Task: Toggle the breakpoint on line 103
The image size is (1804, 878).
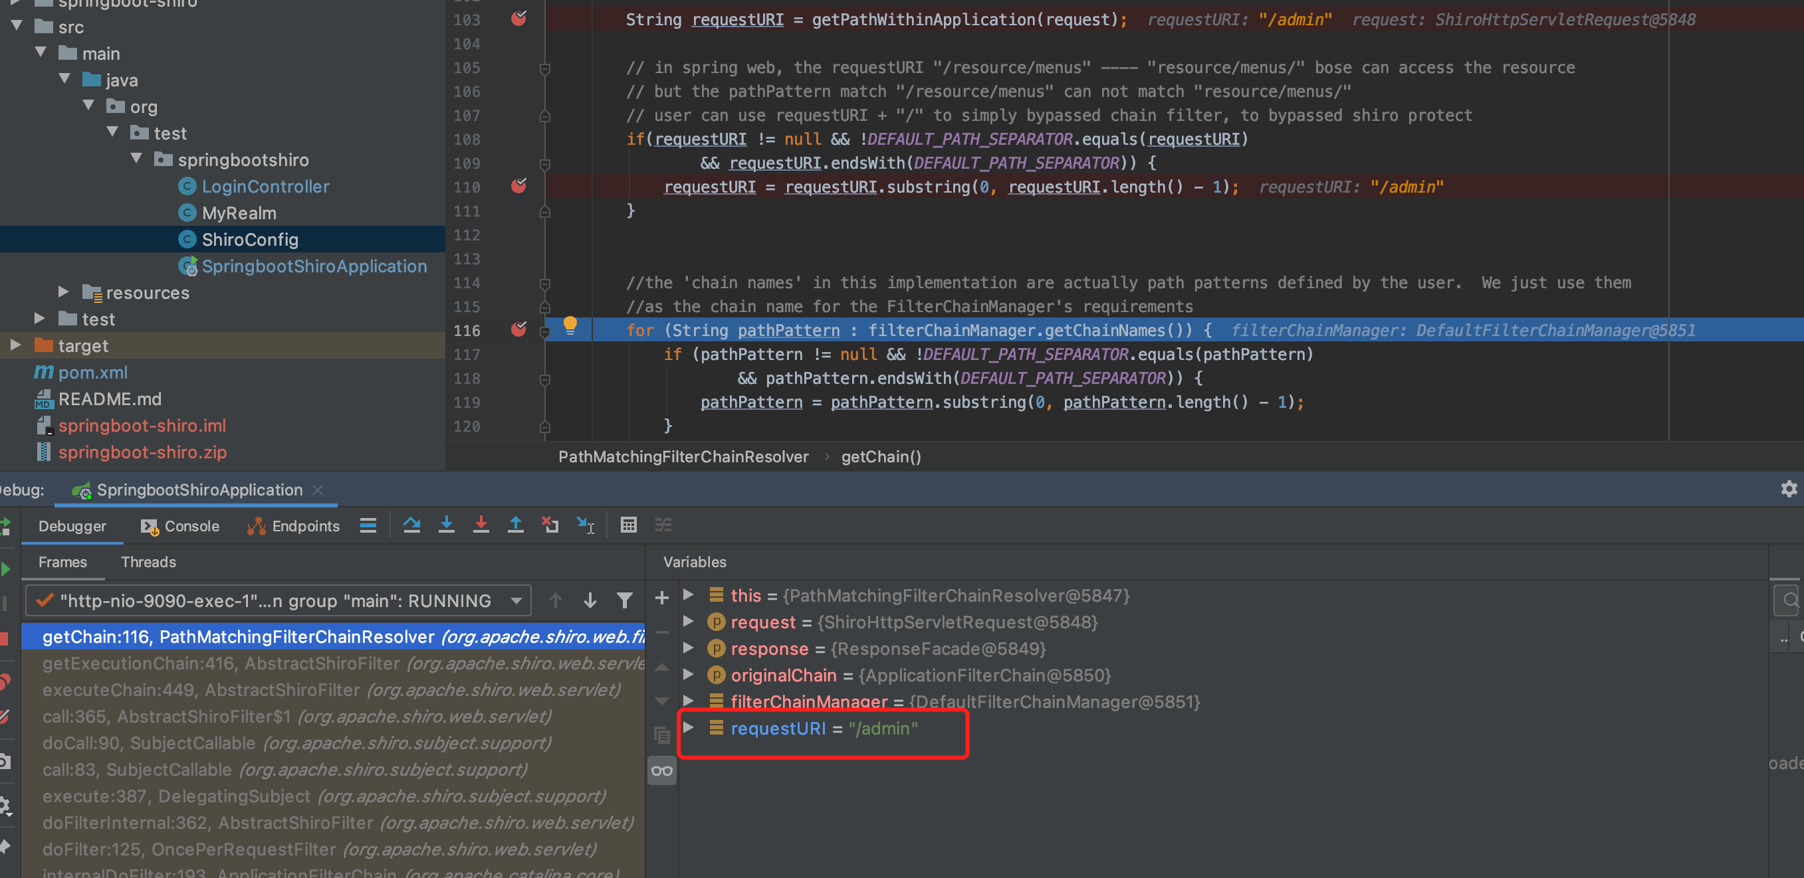Action: point(518,19)
